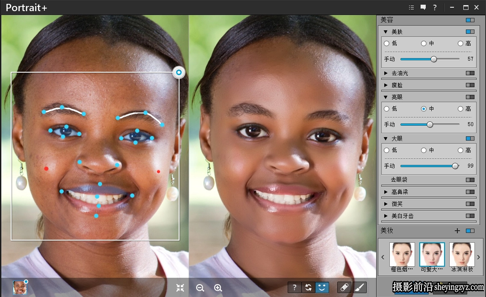
Task: Collapse the 美肤 section
Action: pos(386,32)
